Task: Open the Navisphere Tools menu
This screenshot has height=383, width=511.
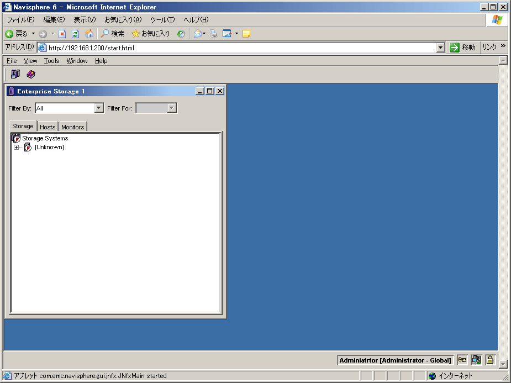Action: (x=51, y=61)
